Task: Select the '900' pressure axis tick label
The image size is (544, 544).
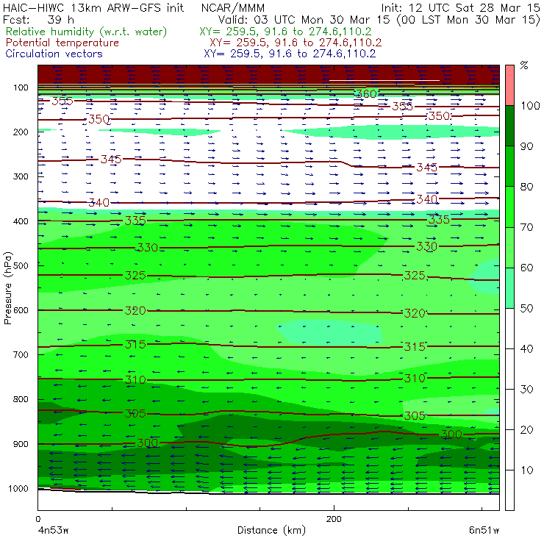Action: pyautogui.click(x=21, y=444)
